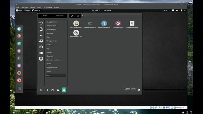Select the highlighted Inne category
The width and height of the screenshot is (203, 114).
(56, 75)
